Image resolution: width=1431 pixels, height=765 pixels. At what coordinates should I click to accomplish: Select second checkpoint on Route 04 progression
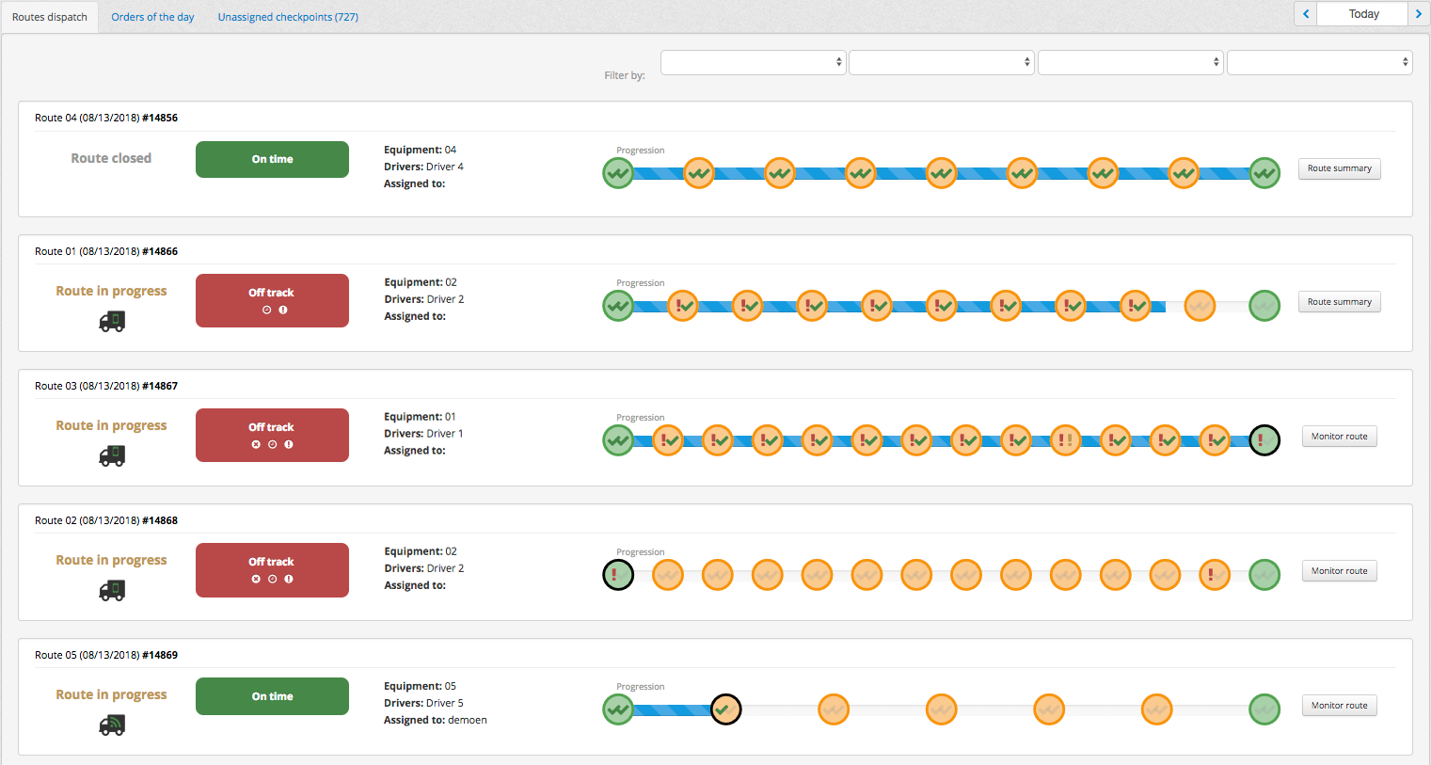(698, 173)
